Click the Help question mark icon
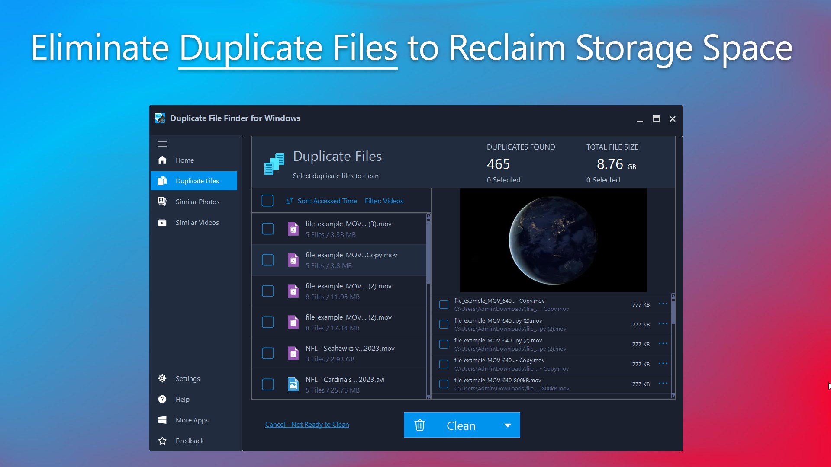 tap(162, 399)
